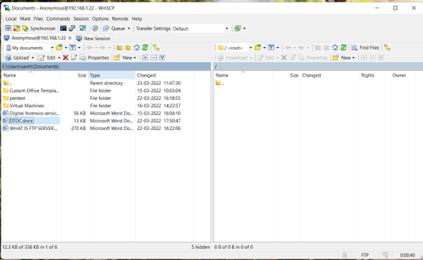This screenshot has width=423, height=260.
Task: Click the local Select All checkmark icon
Action: click(162, 58)
